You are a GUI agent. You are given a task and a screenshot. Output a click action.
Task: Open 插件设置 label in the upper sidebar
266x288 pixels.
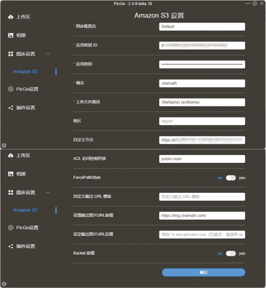(25, 108)
